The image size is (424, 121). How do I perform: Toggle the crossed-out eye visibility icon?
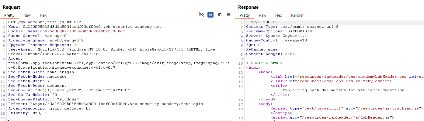[x=201, y=15]
